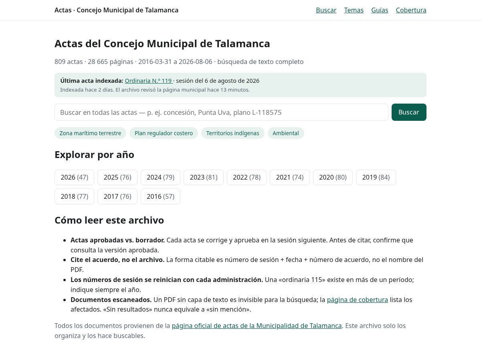Select the Ambiental topic chip
481x360 pixels.
[x=286, y=133]
